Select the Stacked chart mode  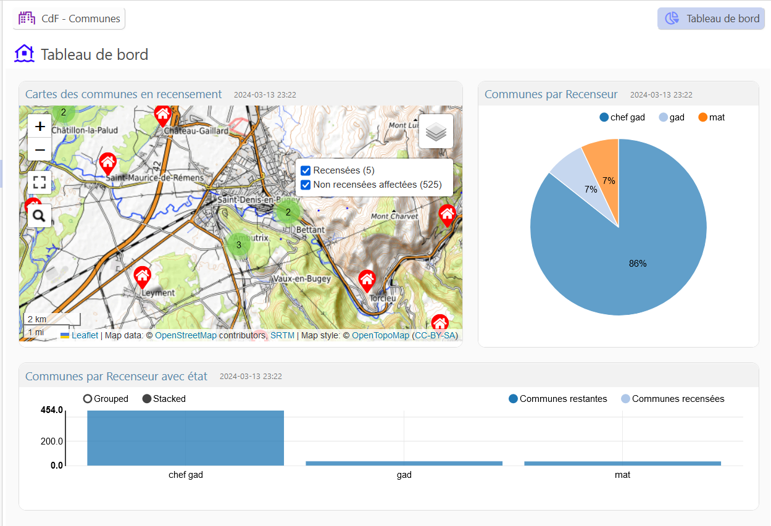(147, 399)
